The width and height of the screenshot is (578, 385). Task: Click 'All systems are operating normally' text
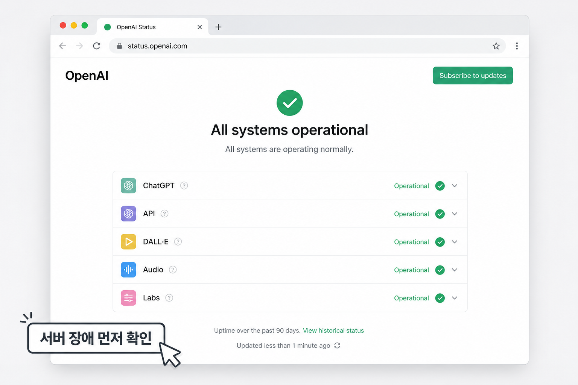(289, 149)
